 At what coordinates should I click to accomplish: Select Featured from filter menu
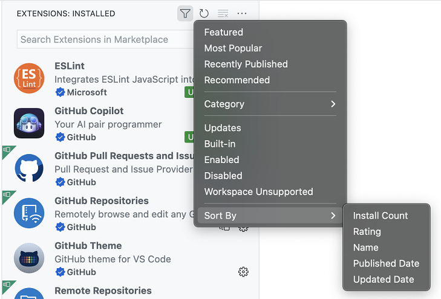[224, 32]
